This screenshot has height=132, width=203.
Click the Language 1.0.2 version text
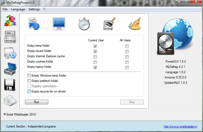tap(175, 72)
